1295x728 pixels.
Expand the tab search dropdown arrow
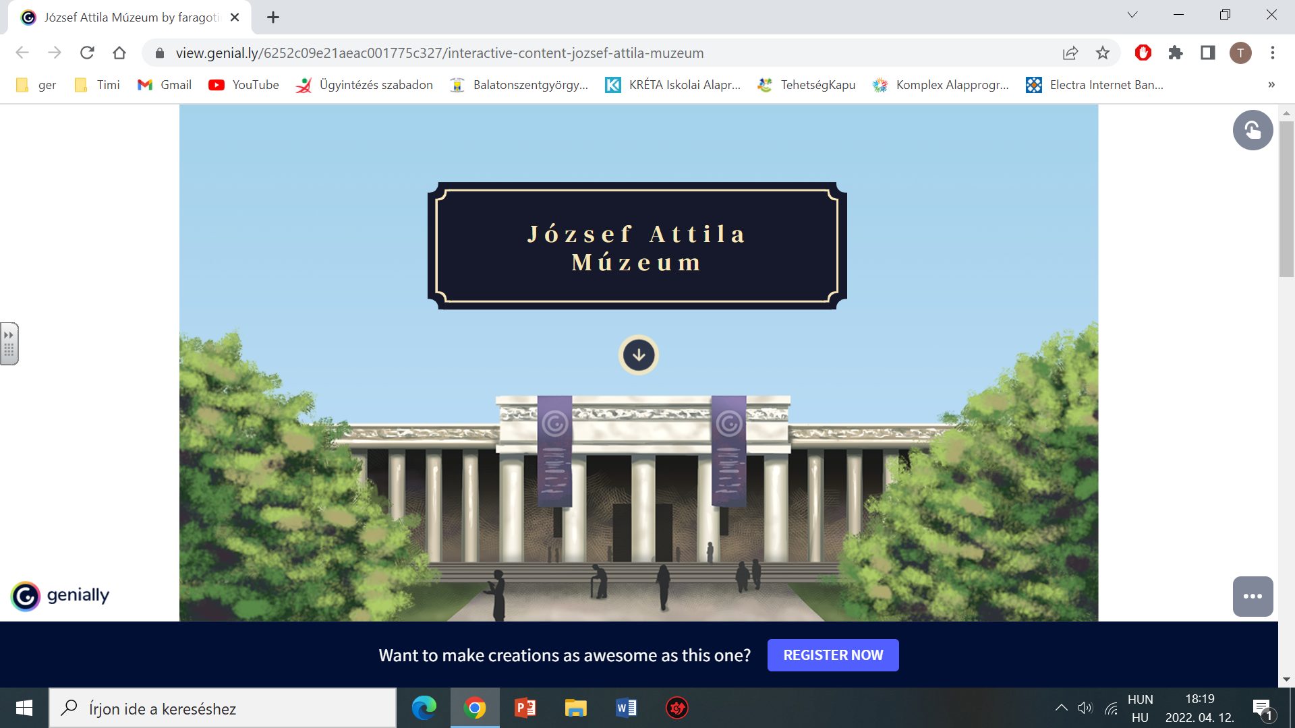pyautogui.click(x=1132, y=15)
